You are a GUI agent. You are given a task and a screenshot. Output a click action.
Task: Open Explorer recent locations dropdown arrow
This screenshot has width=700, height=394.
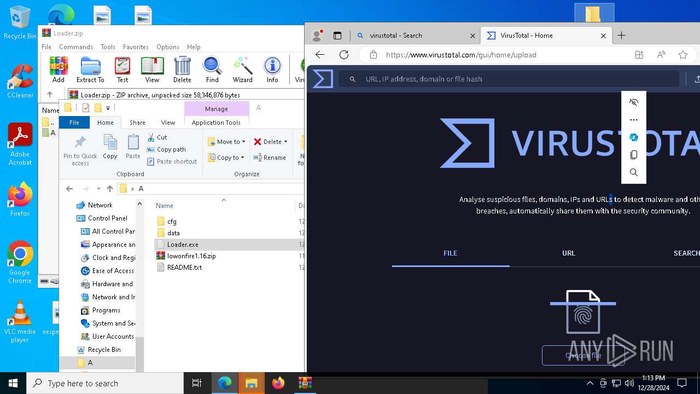pyautogui.click(x=98, y=189)
